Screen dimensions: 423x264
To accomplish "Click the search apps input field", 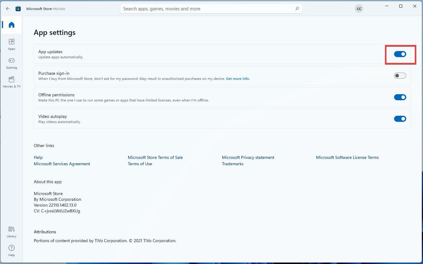I will pyautogui.click(x=207, y=9).
